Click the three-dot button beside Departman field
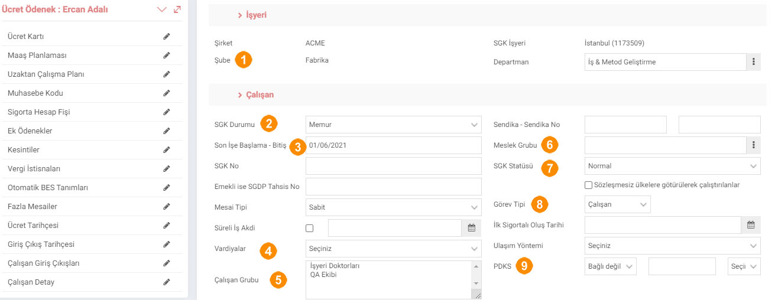The height and width of the screenshot is (300, 775). (753, 62)
